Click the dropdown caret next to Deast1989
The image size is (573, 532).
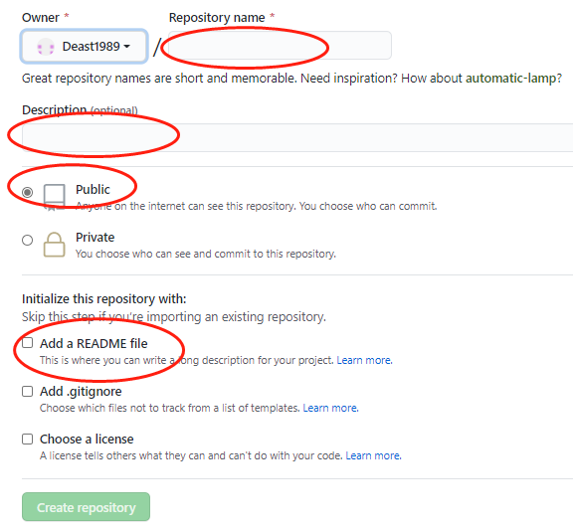click(126, 47)
